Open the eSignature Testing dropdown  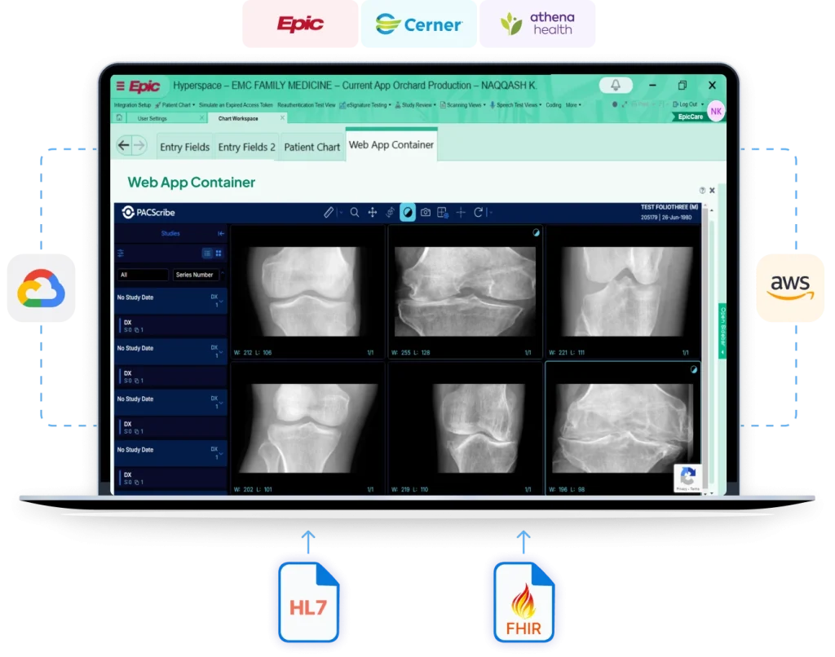(365, 105)
